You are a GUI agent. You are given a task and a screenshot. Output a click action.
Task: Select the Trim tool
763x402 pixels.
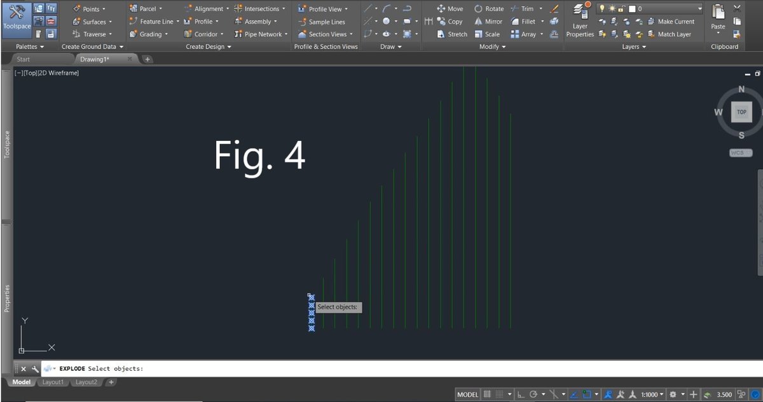pyautogui.click(x=522, y=9)
